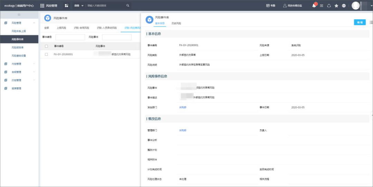
Task: Click the 风险事件 column header
Action: click(x=100, y=46)
